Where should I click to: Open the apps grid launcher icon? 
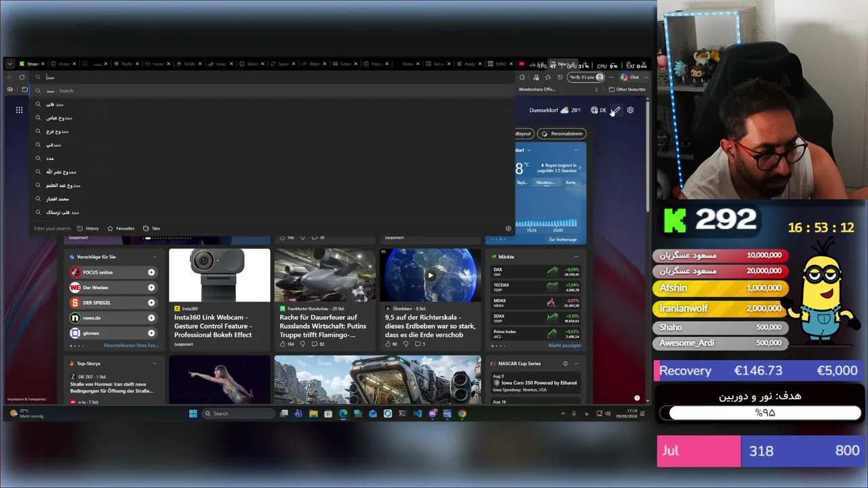(19, 110)
